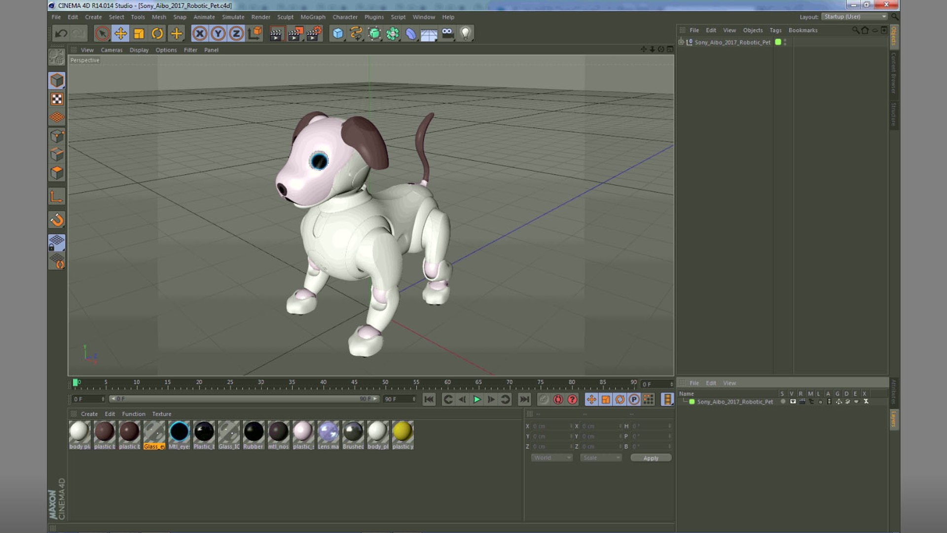Screen dimensions: 947x533
Task: Open material manager Function menu
Action: click(x=134, y=414)
